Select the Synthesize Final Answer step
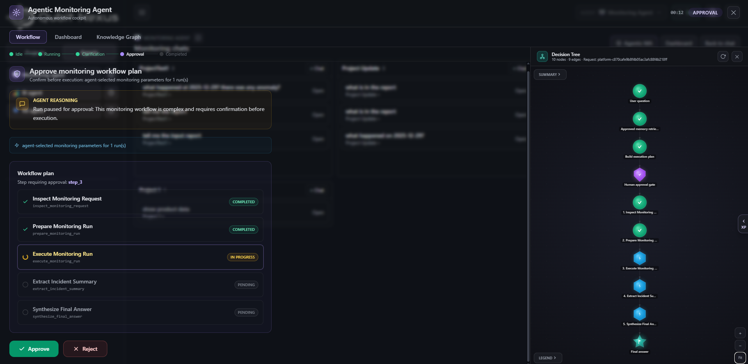This screenshot has width=748, height=364. [140, 312]
